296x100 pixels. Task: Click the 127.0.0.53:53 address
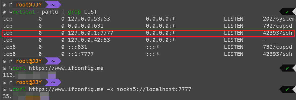click(x=89, y=19)
